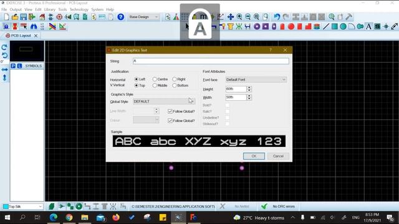Select the circular SMT pad tool
Screen dimensions: 399x224
point(291,26)
